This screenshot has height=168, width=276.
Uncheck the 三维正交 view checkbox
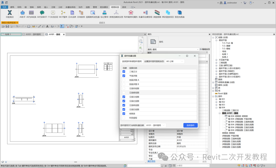(124, 72)
